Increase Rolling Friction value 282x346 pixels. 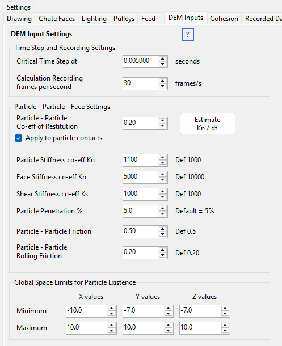pyautogui.click(x=163, y=250)
